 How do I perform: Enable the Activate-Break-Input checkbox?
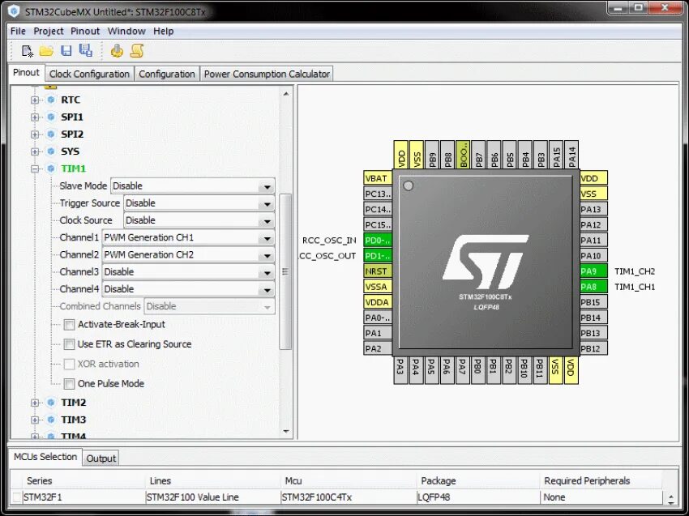click(x=69, y=325)
